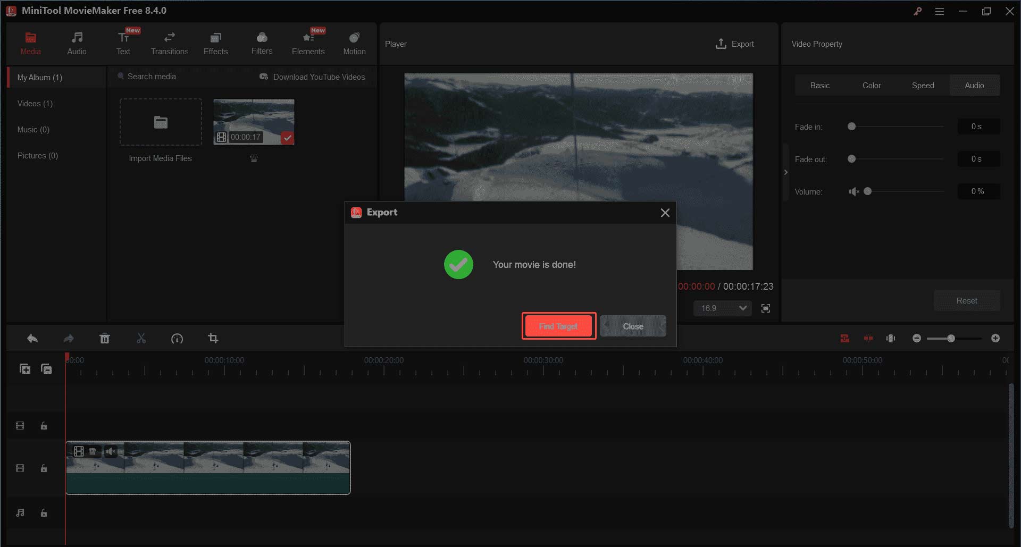Select the 00:00:17 video thumbnail in My Album
1021x547 pixels.
point(254,121)
